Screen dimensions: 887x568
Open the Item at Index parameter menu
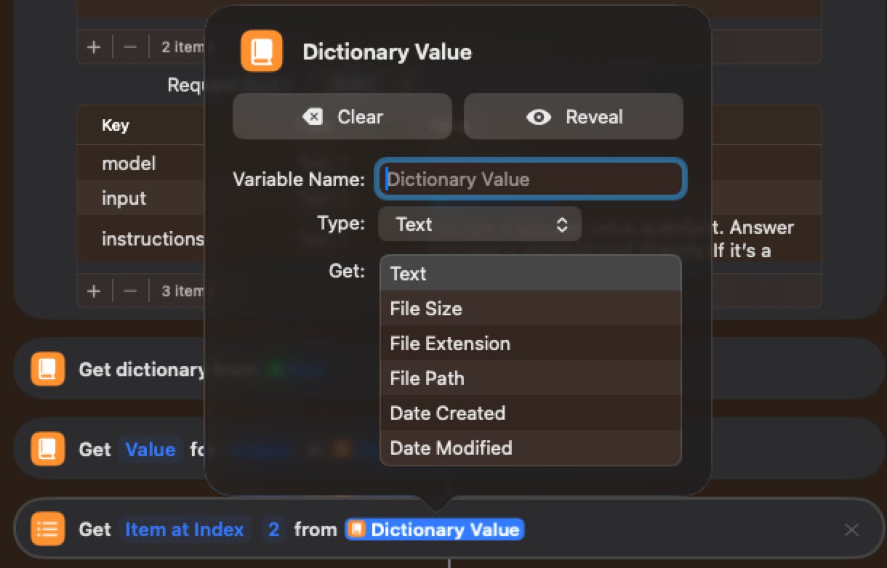(x=185, y=530)
